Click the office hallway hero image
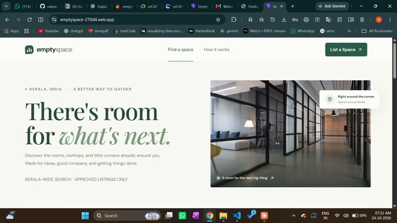The width and height of the screenshot is (397, 223). click(x=291, y=133)
